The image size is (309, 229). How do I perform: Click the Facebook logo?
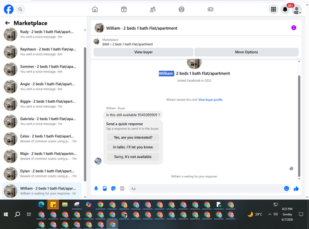coord(9,9)
